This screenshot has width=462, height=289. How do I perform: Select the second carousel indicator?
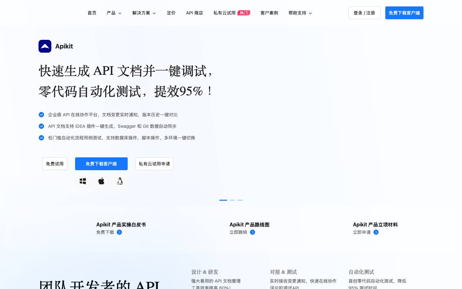232,200
